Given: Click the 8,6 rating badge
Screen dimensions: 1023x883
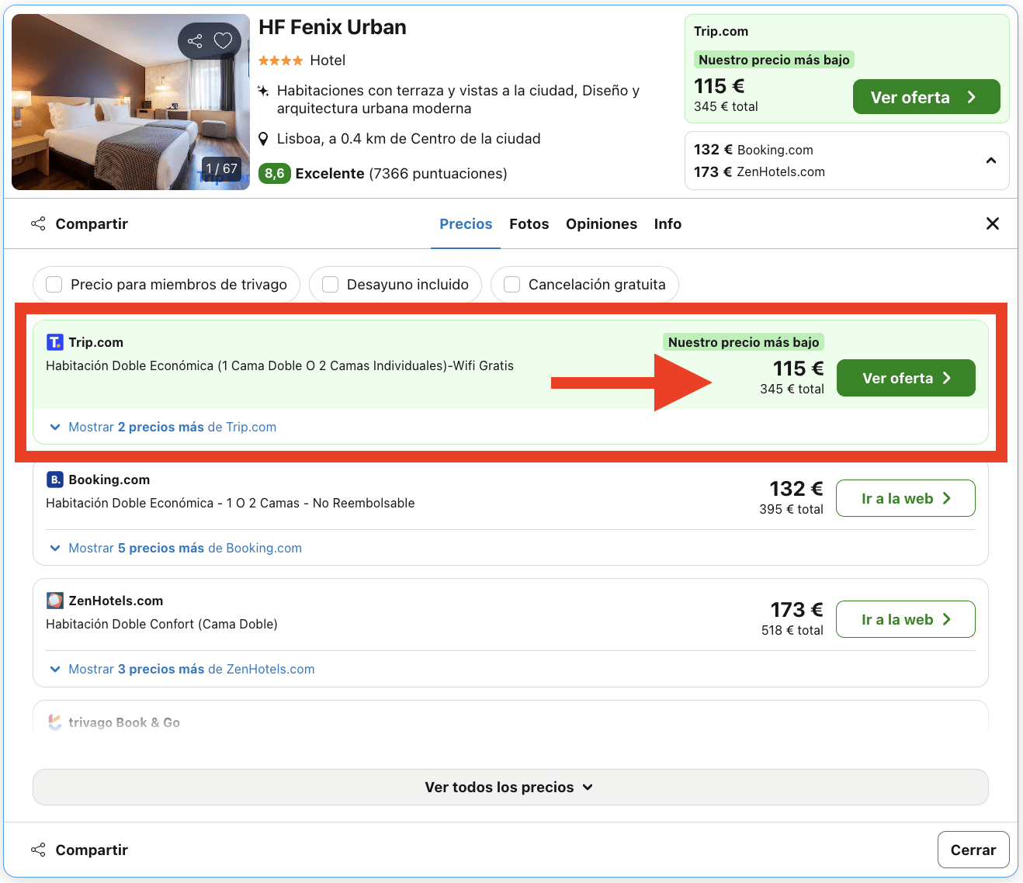Looking at the screenshot, I should pyautogui.click(x=275, y=173).
